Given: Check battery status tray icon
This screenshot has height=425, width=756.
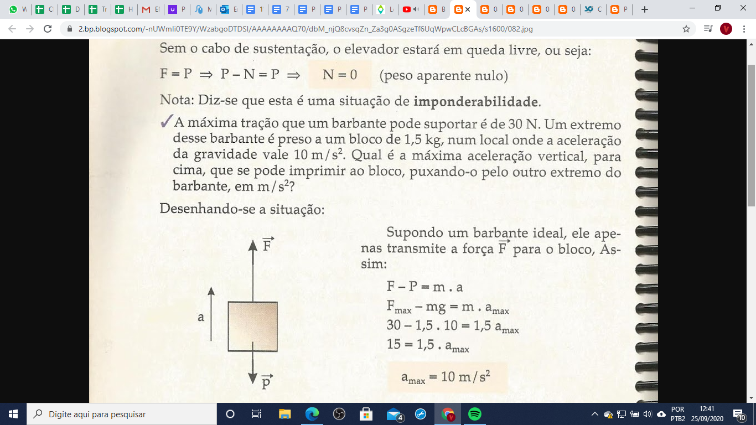Looking at the screenshot, I should coord(634,414).
